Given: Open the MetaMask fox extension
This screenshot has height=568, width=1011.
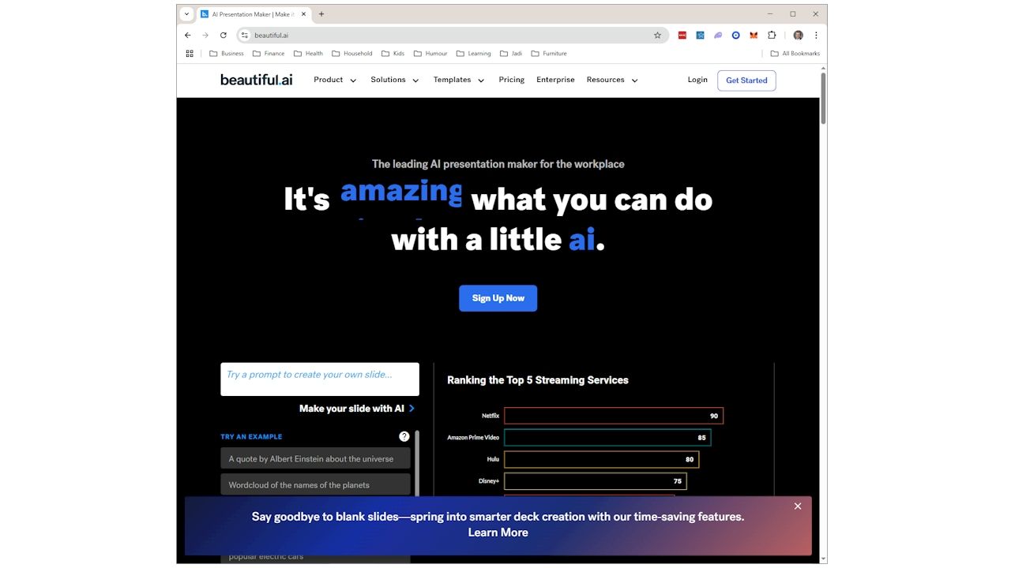Looking at the screenshot, I should click(754, 35).
